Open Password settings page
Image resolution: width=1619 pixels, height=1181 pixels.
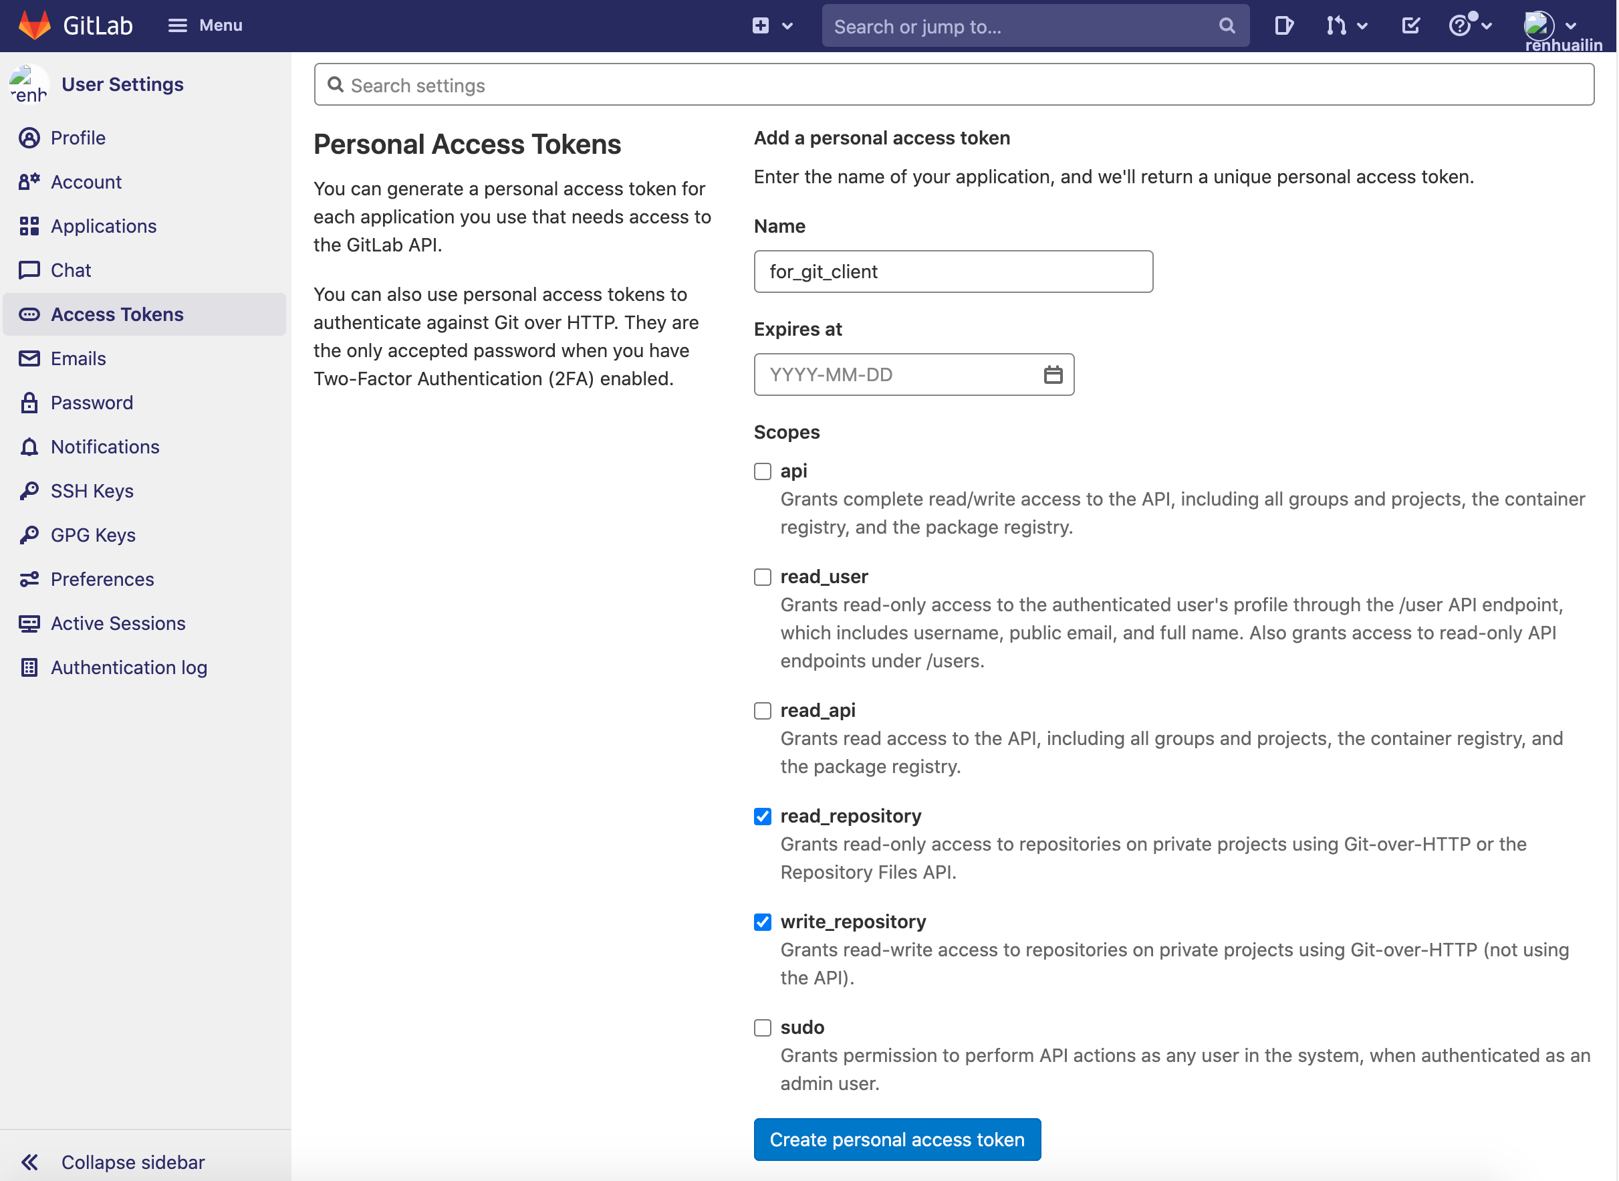pos(92,403)
